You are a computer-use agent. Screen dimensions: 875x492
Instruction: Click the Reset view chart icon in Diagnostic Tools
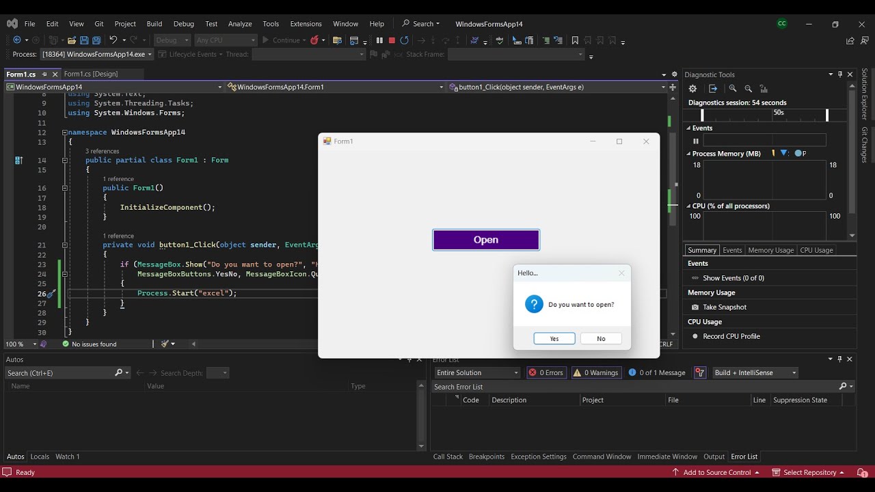coord(764,89)
